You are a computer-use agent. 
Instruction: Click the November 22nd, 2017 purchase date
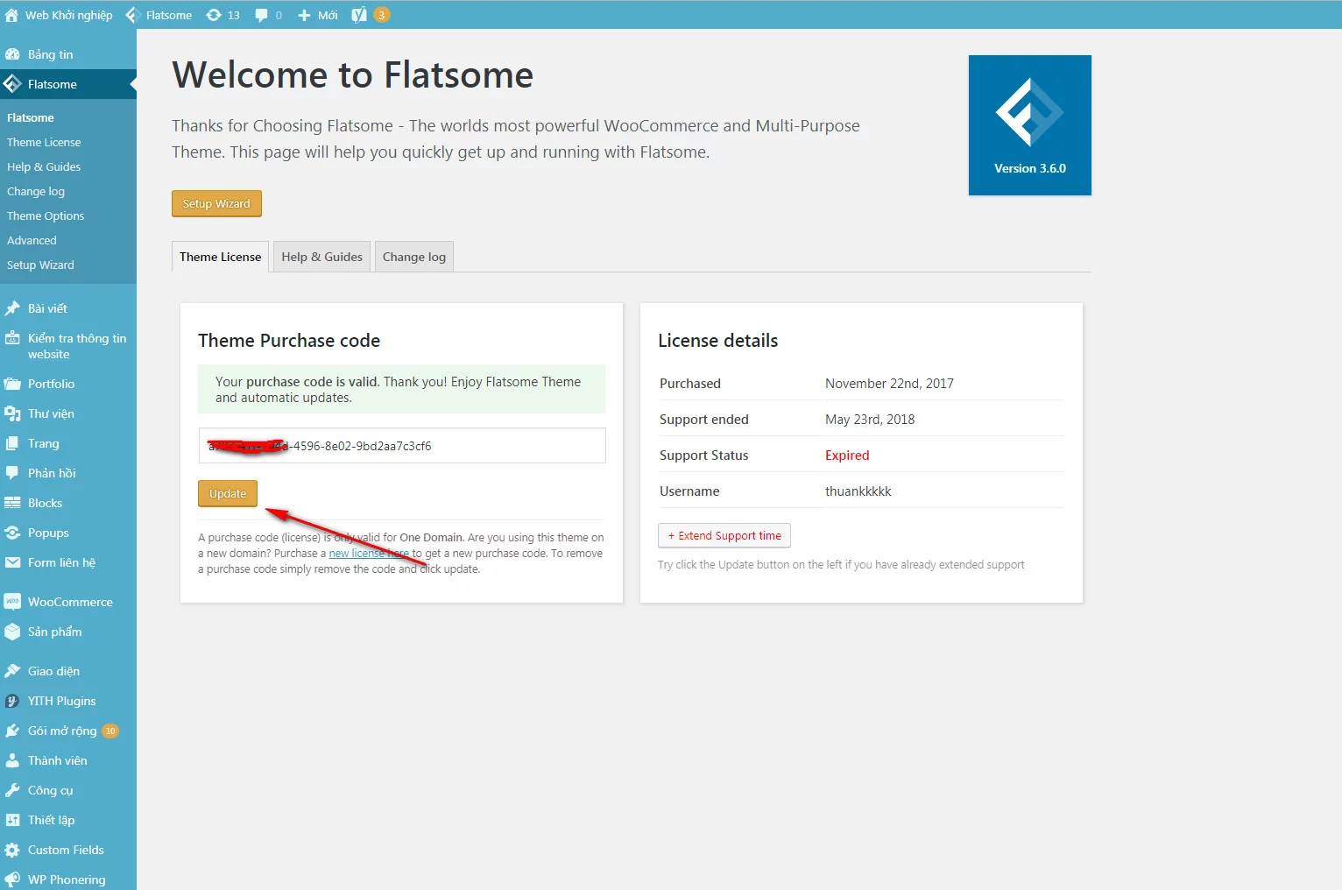889,384
